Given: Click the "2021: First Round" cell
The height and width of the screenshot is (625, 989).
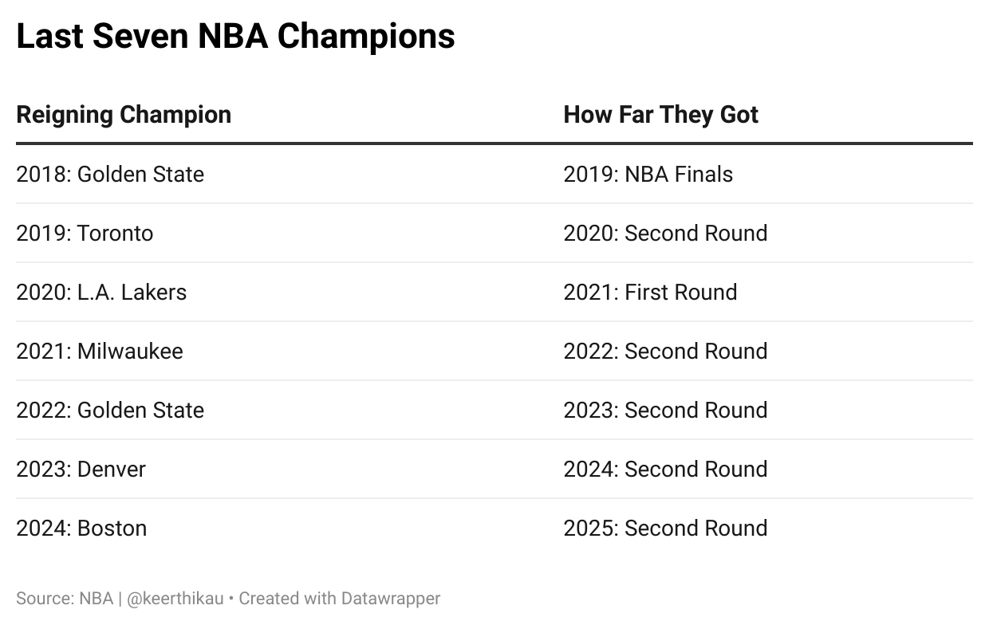Looking at the screenshot, I should (650, 293).
